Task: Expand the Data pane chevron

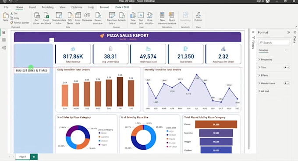Action: click(x=295, y=32)
